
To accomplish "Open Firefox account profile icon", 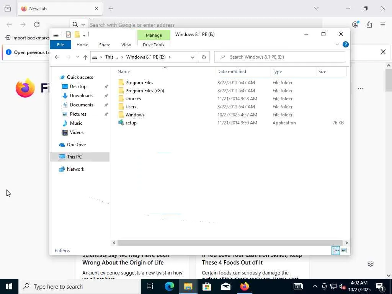I will pyautogui.click(x=355, y=24).
